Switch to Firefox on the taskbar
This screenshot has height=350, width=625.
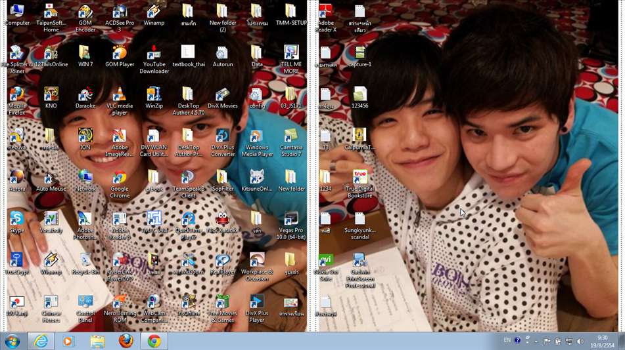point(126,341)
